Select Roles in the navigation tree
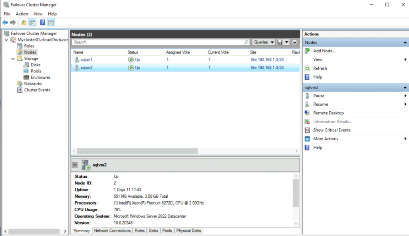Screen dimensions: 409x236 click(x=29, y=46)
